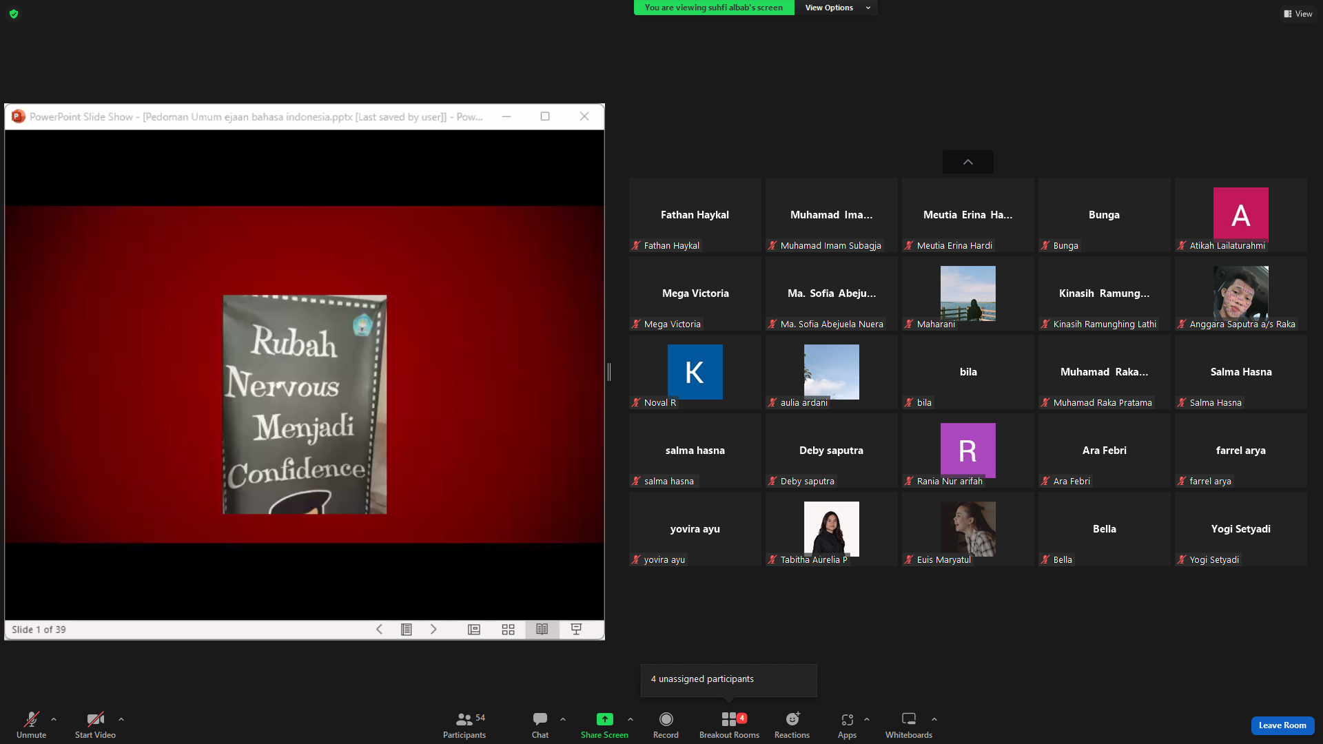Select Tabitha Aurelia P's photo tile
Viewport: 1323px width, 744px height.
[832, 529]
